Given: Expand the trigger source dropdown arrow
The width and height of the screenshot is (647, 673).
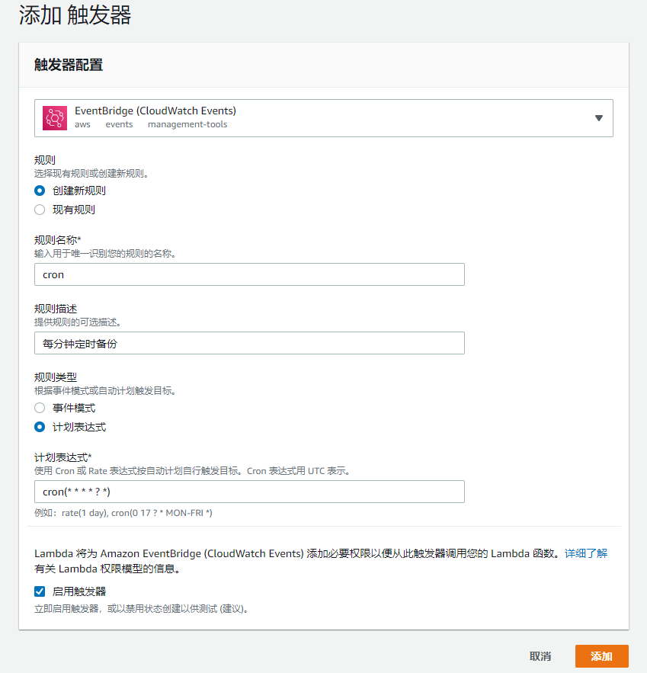Looking at the screenshot, I should pyautogui.click(x=598, y=118).
